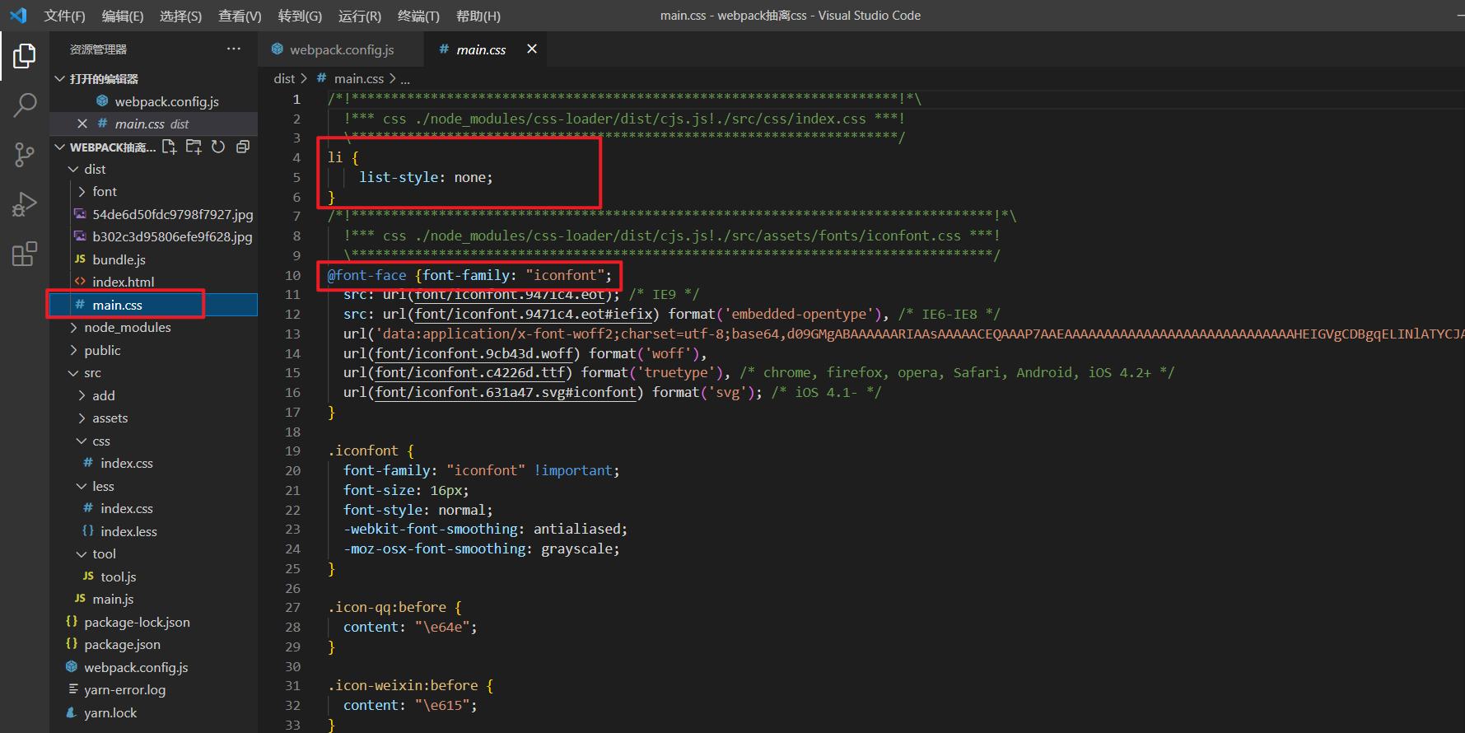Open package.json file
Viewport: 1465px width, 733px height.
tap(153, 644)
